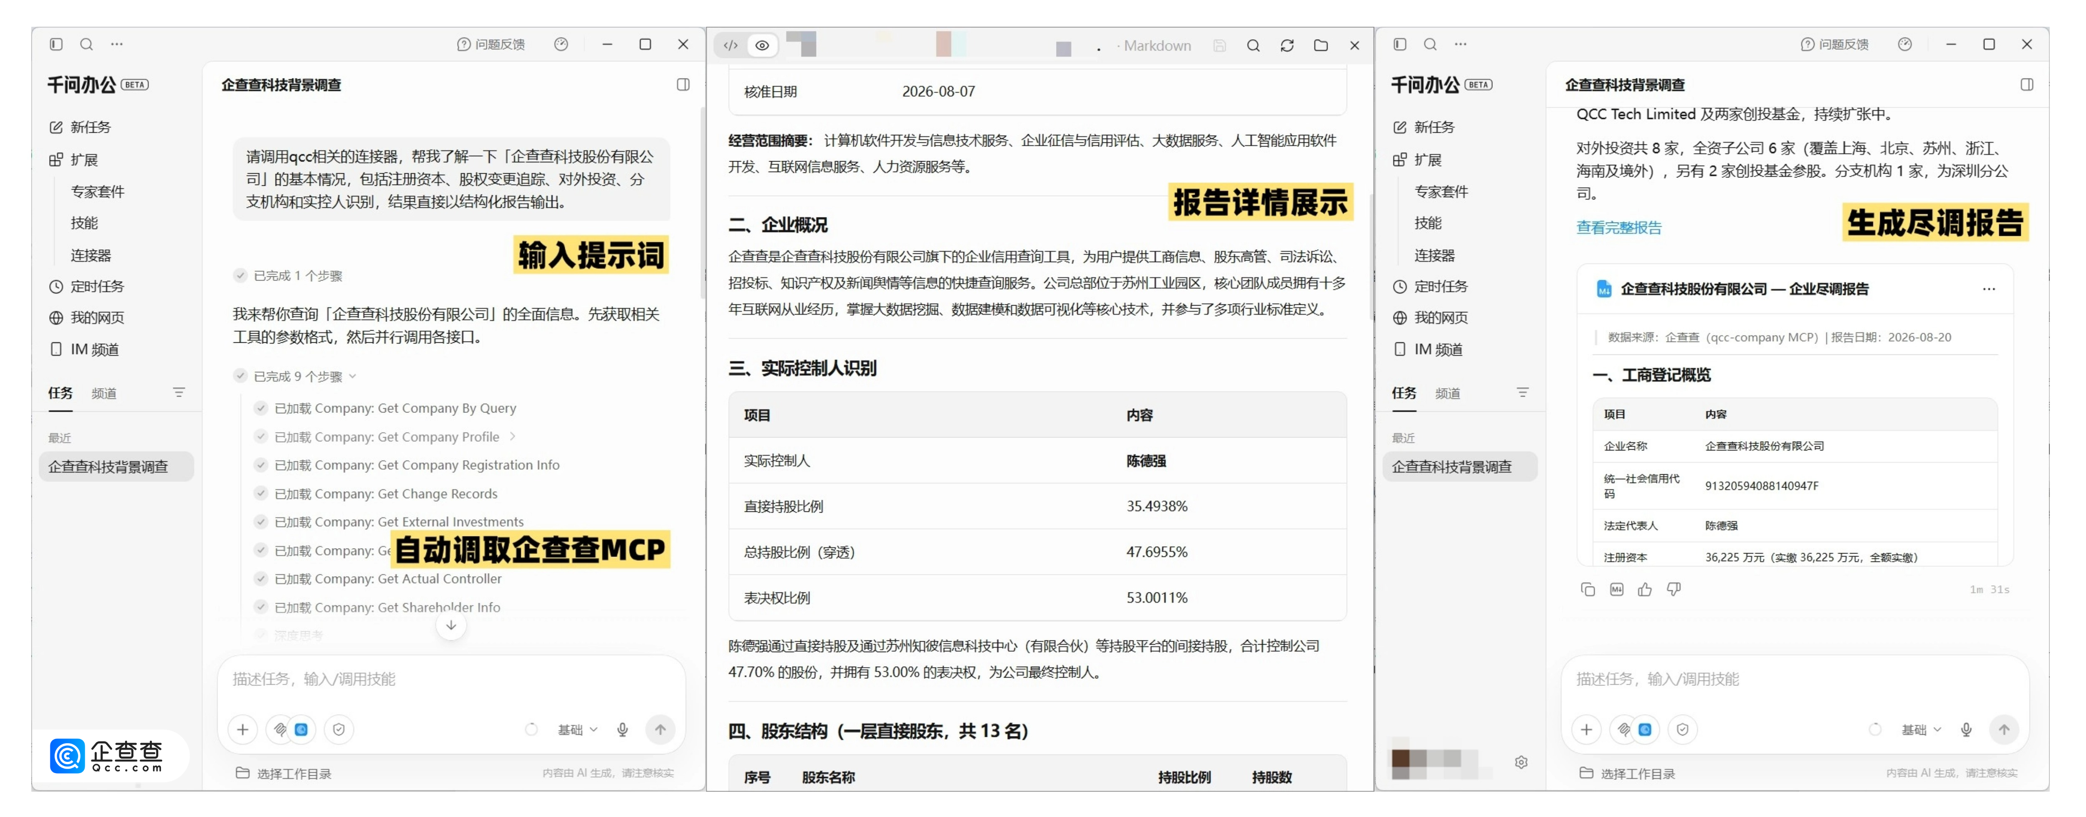Close the Markdown viewer panel
2086x817 pixels.
(x=1354, y=46)
